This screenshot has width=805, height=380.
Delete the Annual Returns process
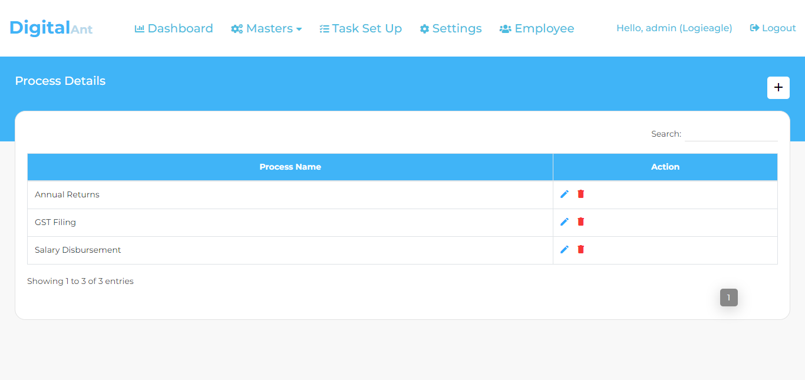click(580, 194)
